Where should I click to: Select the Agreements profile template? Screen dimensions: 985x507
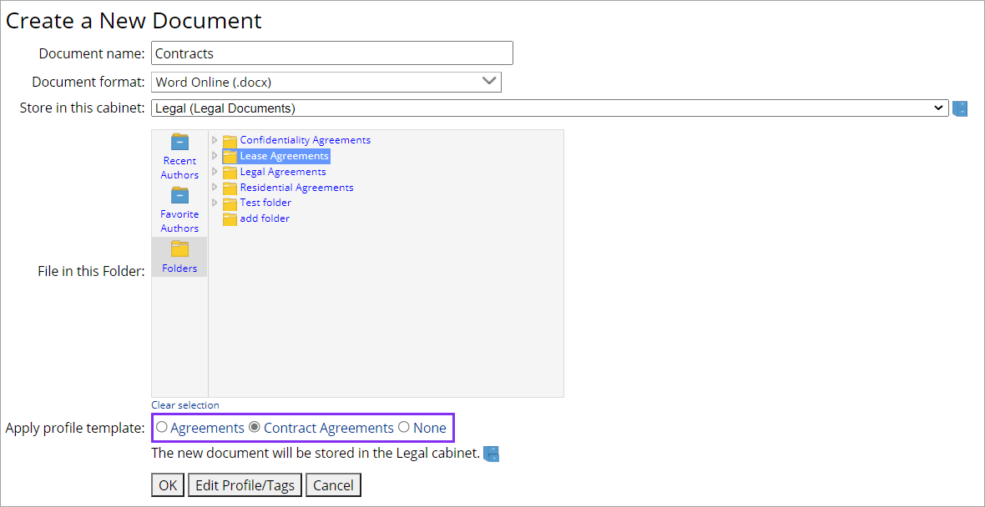pos(161,427)
